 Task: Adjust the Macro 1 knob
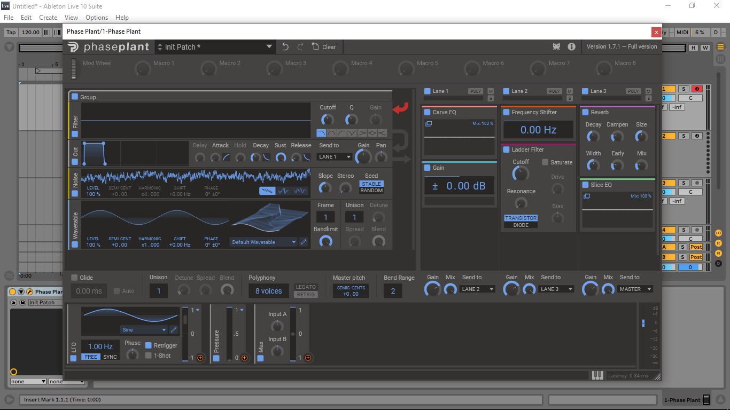pyautogui.click(x=143, y=68)
